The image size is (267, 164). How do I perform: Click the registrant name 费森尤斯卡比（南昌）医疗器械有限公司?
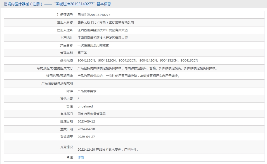(106, 22)
